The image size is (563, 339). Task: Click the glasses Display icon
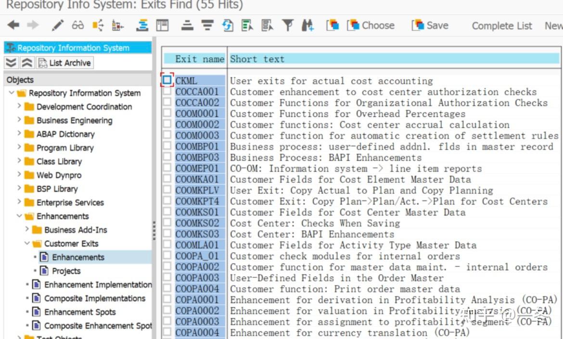point(77,25)
